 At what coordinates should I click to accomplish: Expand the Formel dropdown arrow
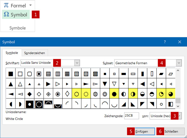[30, 5]
